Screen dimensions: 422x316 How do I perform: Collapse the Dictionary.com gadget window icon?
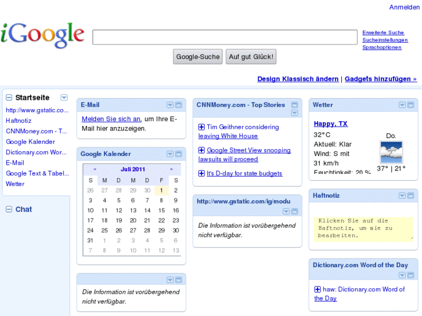pyautogui.click(x=411, y=275)
